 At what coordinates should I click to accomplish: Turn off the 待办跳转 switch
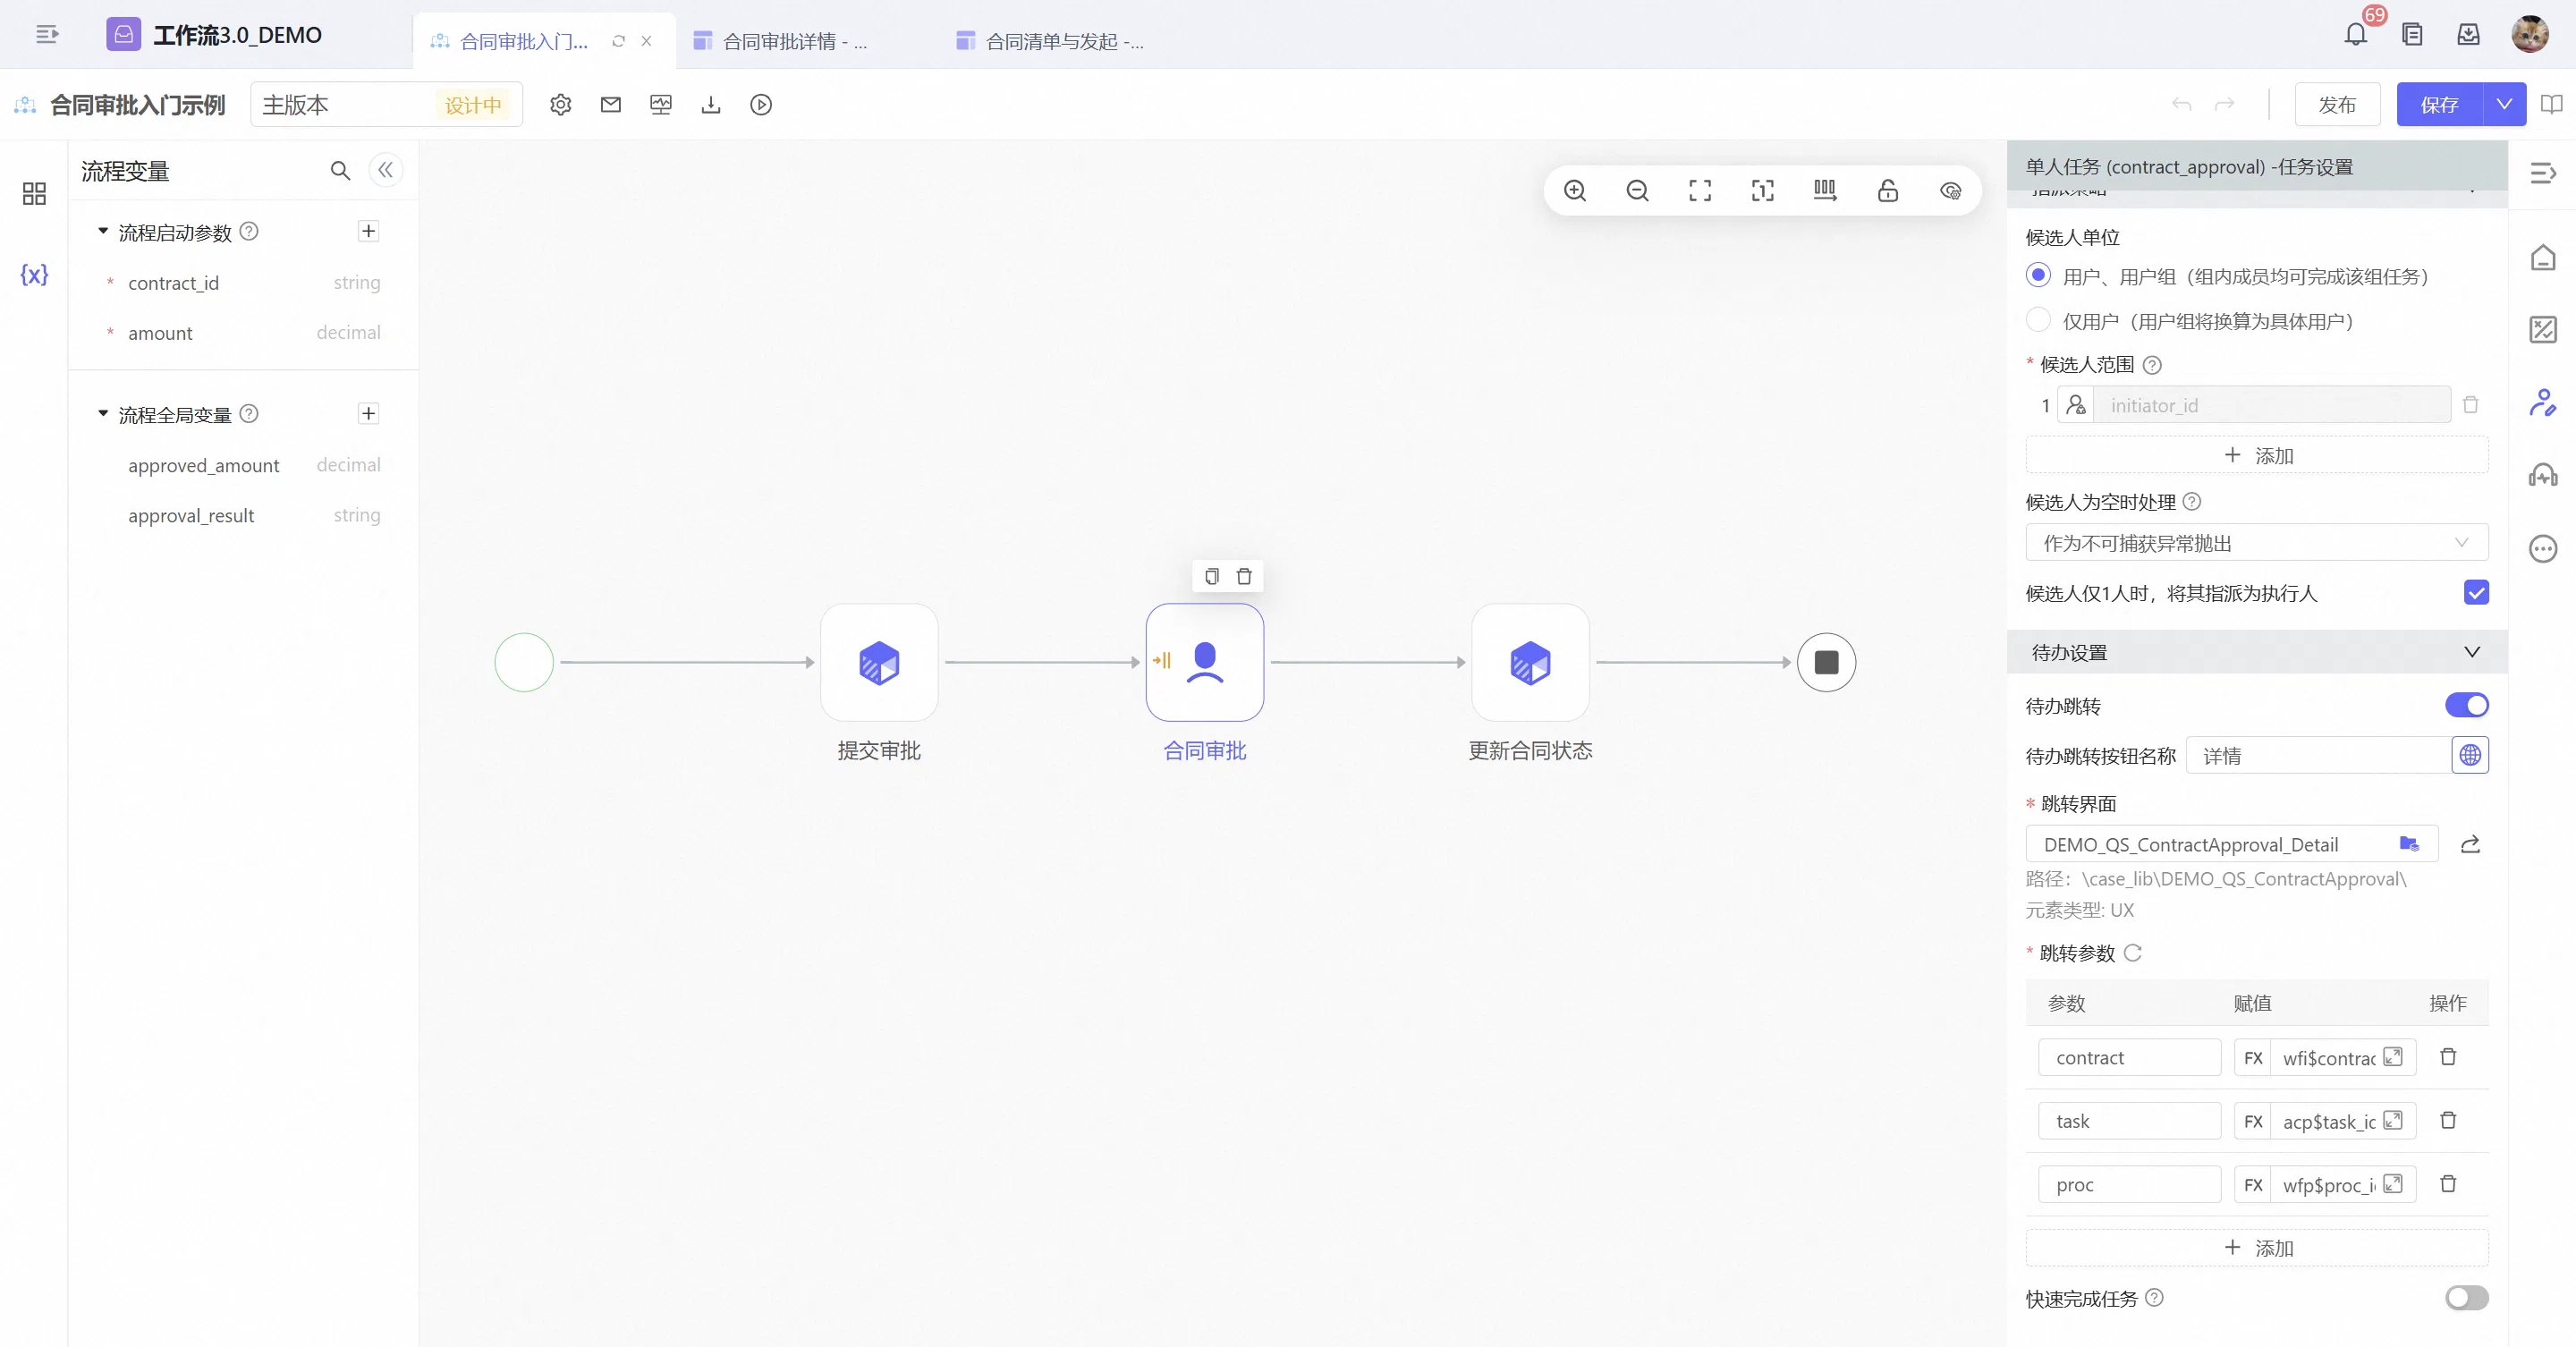pyautogui.click(x=2466, y=706)
